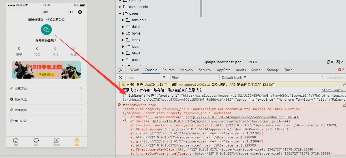The image size is (346, 158).
Task: Activate the element inspector arrow in devtools
Action: pos(121,70)
